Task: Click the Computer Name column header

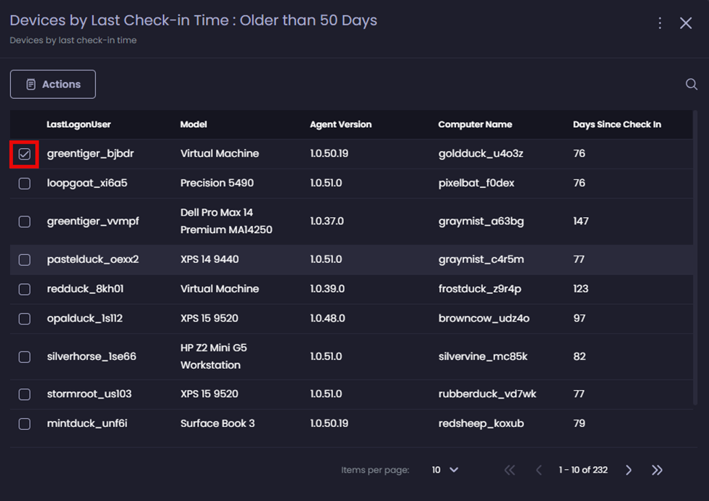Action: click(x=475, y=124)
